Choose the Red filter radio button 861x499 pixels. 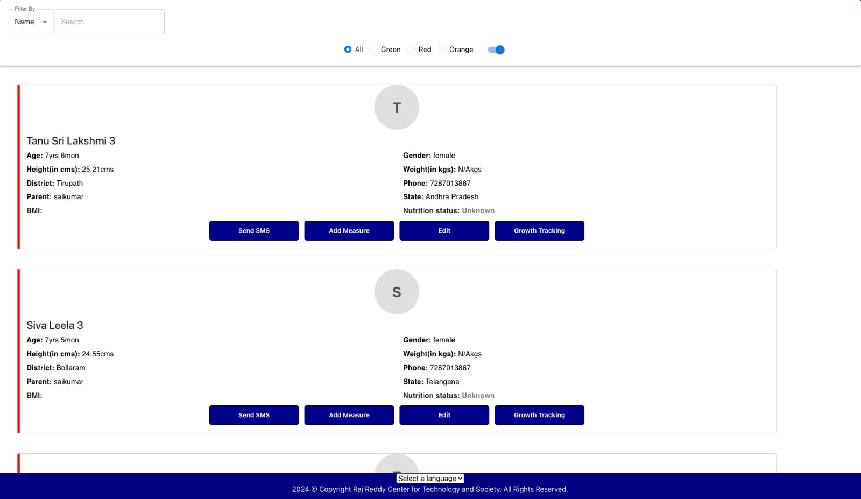[x=412, y=50]
